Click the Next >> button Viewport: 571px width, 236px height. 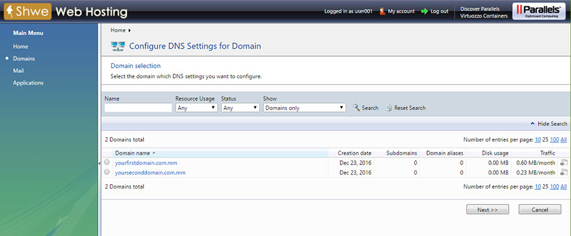488,209
